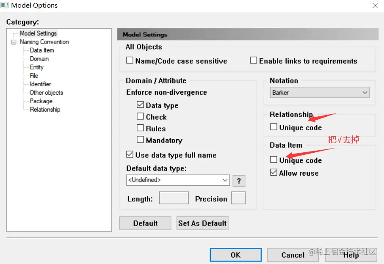Open Relationship naming convention

point(45,110)
